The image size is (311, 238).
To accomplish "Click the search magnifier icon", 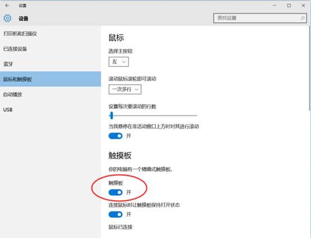I will (303, 18).
